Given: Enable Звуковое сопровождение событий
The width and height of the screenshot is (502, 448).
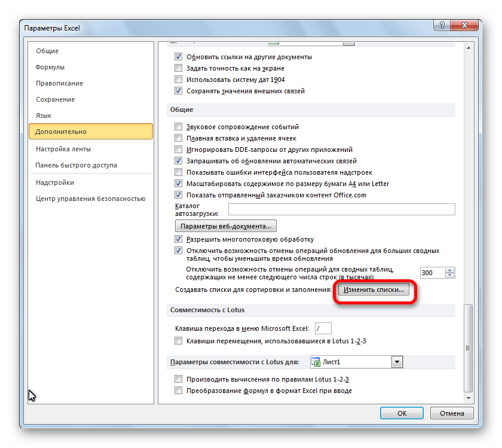Looking at the screenshot, I should click(178, 127).
